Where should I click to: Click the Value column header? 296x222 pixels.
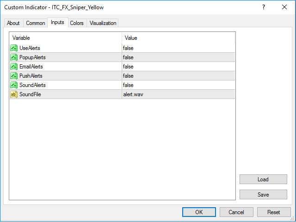tap(179, 38)
